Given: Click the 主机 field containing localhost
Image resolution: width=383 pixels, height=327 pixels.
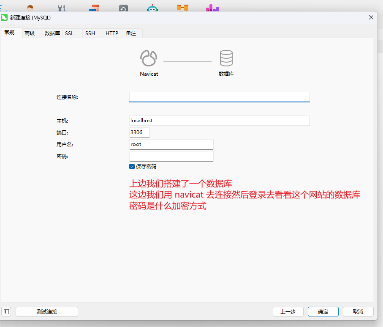Looking at the screenshot, I should [219, 121].
